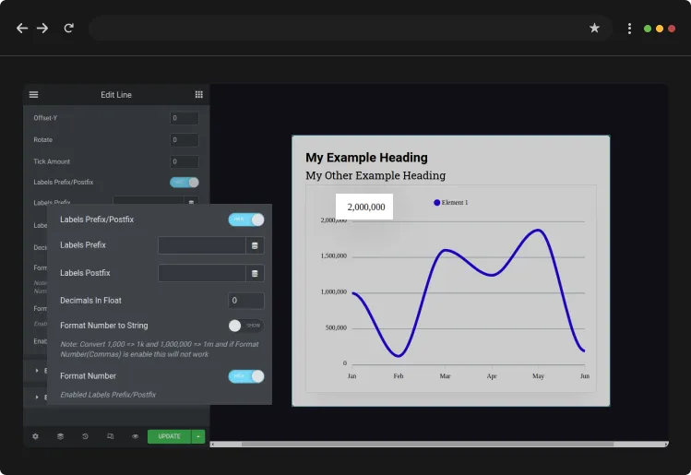
Task: Reload the page with the refresh icon
Action: [69, 29]
